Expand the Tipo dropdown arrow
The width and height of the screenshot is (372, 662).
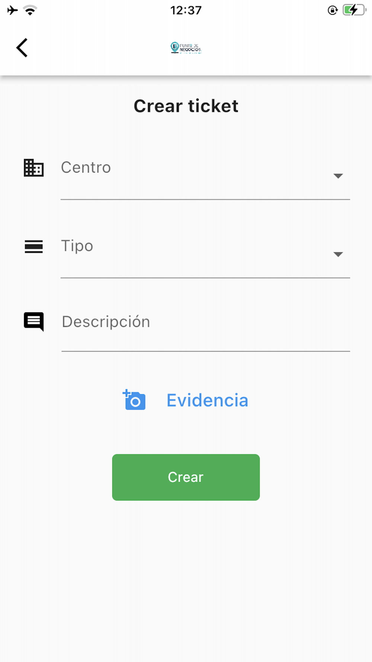(x=338, y=254)
